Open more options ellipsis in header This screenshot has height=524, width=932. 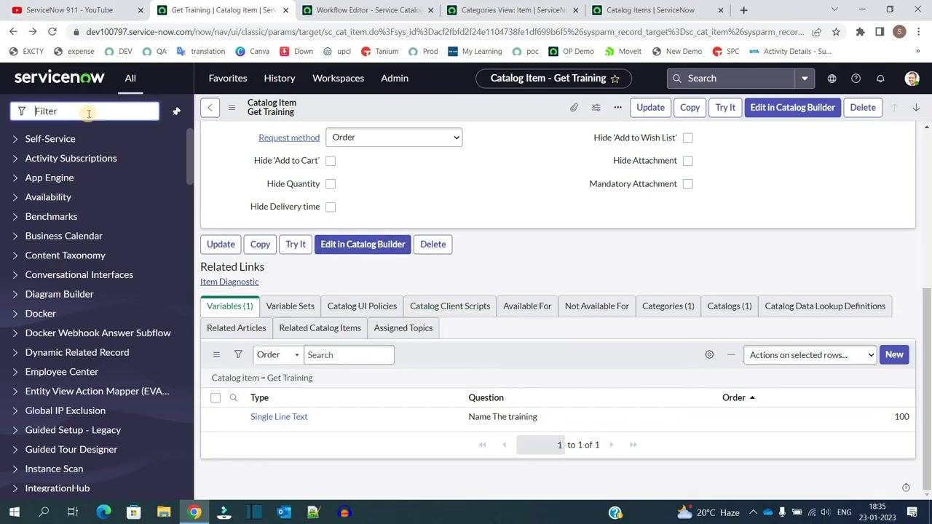(617, 108)
